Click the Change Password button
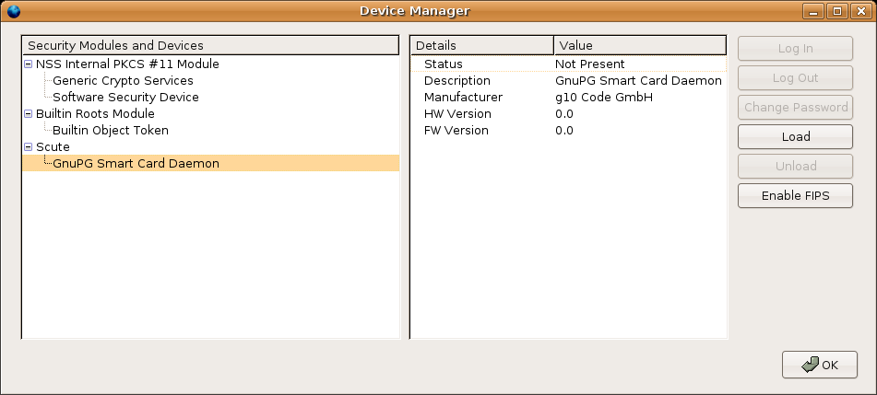This screenshot has width=877, height=395. [795, 108]
